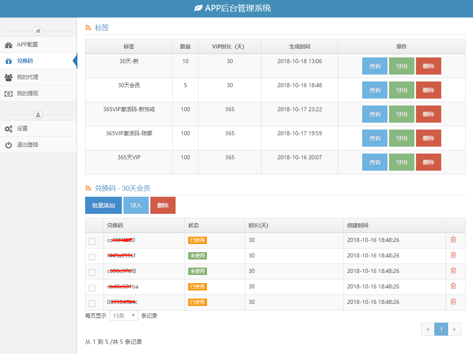
Task: Open 我的提现 in the sidebar menu
Action: point(27,94)
